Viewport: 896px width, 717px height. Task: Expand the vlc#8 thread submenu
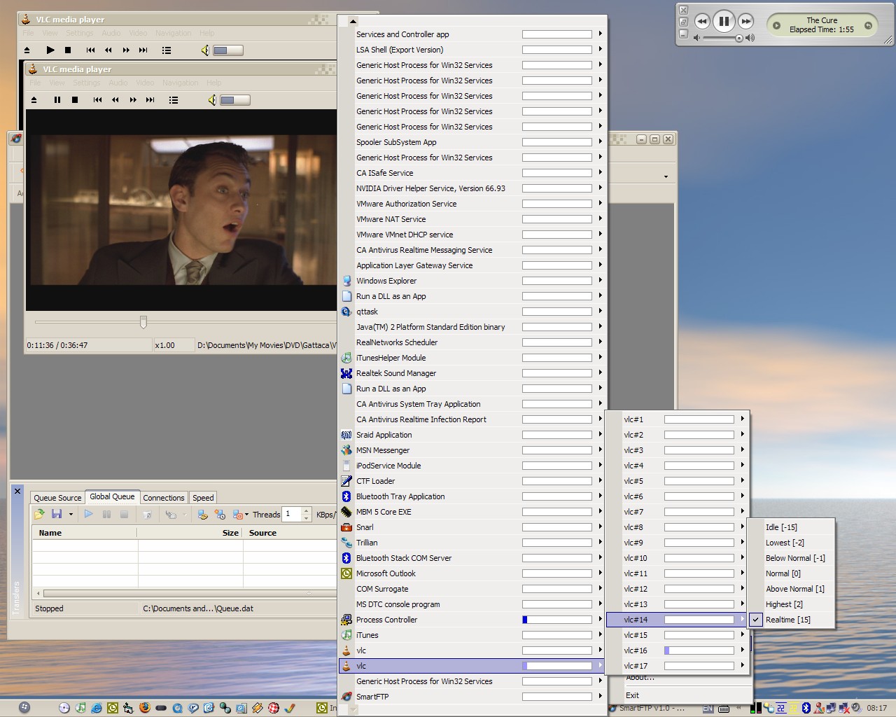click(x=677, y=527)
